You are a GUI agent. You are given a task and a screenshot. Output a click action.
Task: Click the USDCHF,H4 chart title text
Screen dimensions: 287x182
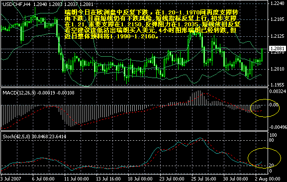tap(16, 4)
